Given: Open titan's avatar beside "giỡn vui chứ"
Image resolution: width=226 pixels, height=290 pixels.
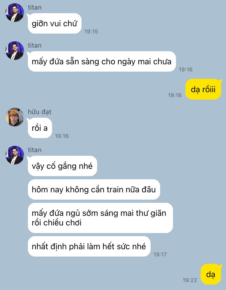Looking at the screenshot, I should (x=15, y=13).
